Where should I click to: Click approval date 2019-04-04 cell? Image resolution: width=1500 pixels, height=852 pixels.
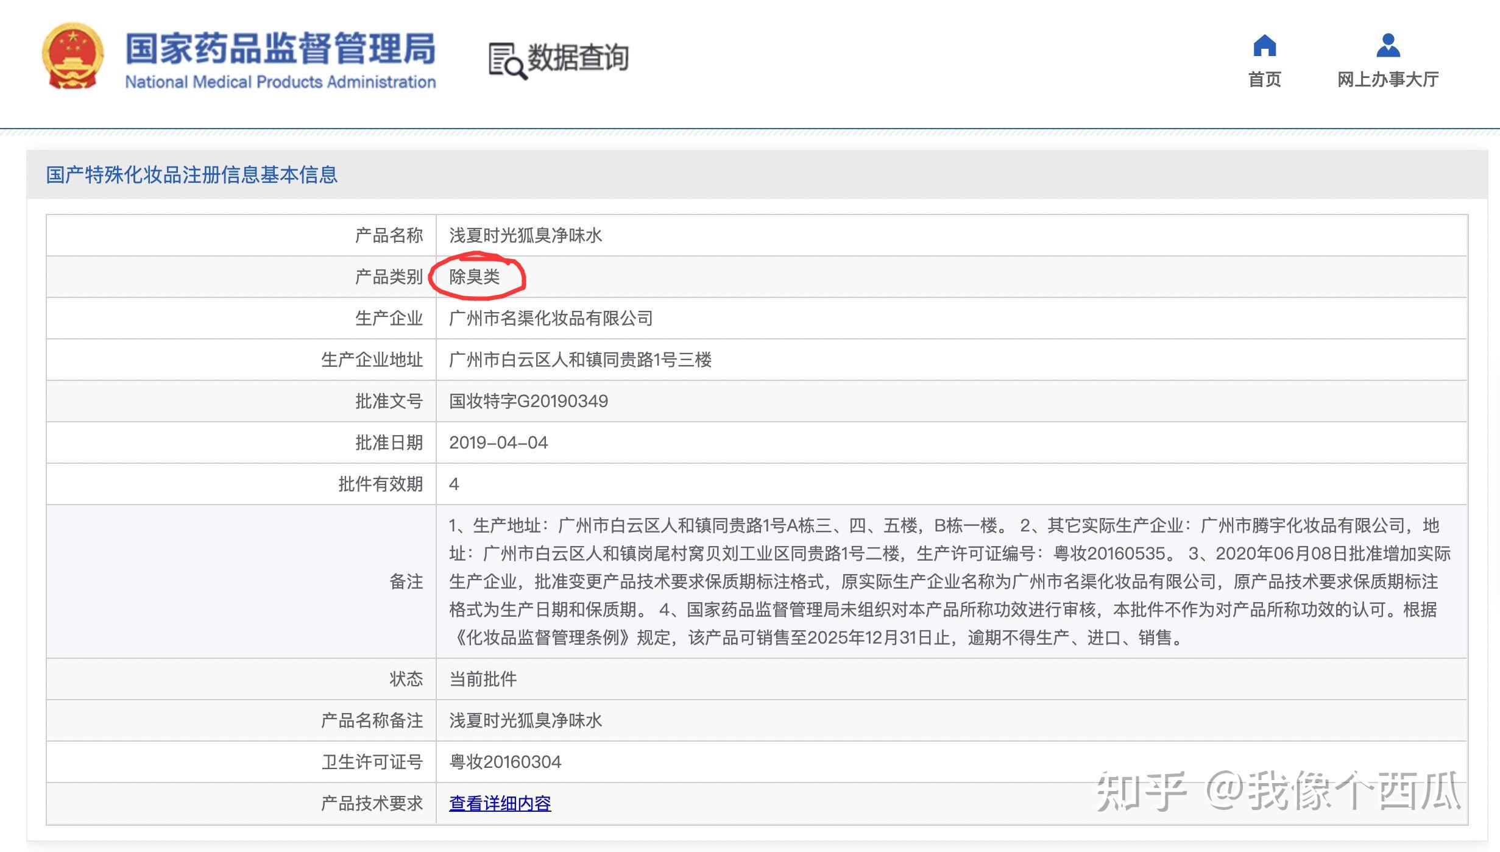tap(498, 442)
